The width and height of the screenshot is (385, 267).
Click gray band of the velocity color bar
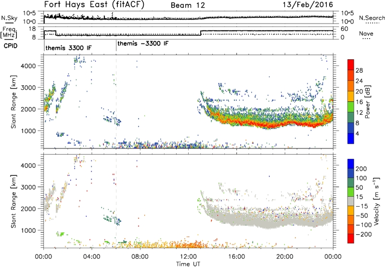[x=351, y=201]
